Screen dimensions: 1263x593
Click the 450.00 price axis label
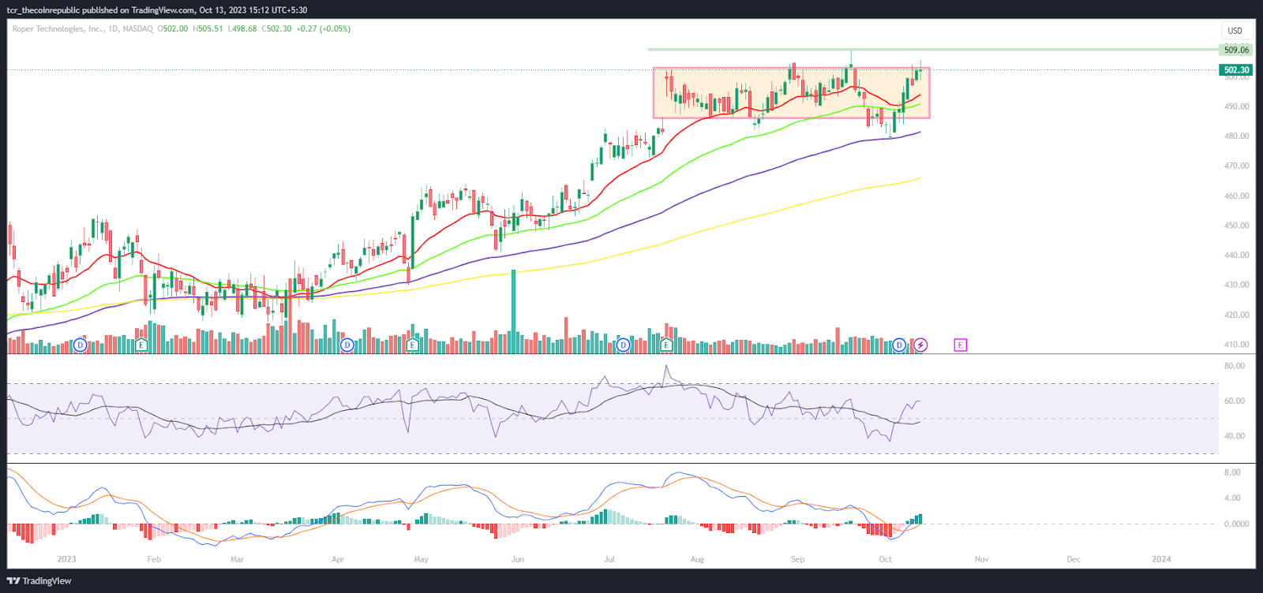(x=1237, y=226)
